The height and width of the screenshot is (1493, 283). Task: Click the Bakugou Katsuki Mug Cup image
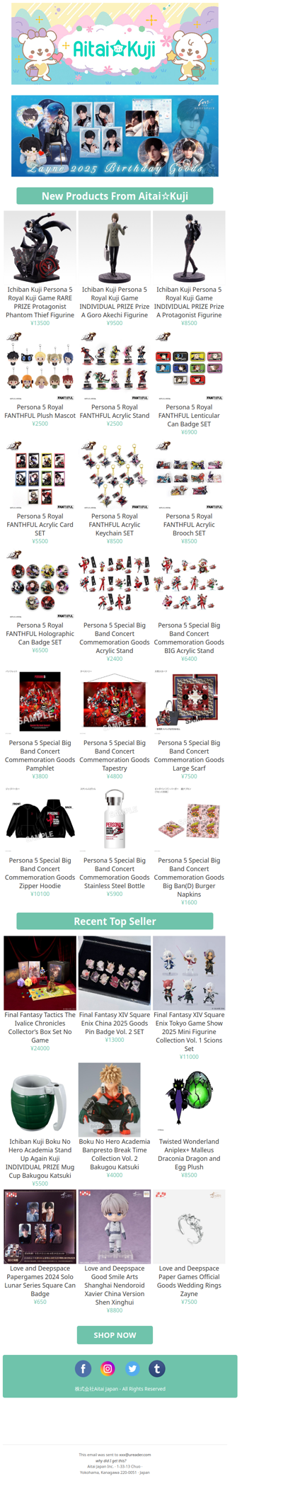(40, 1099)
